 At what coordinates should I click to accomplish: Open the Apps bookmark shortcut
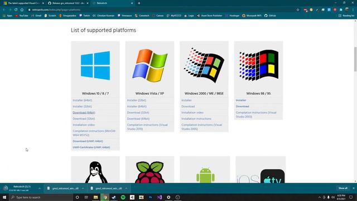click(7, 16)
